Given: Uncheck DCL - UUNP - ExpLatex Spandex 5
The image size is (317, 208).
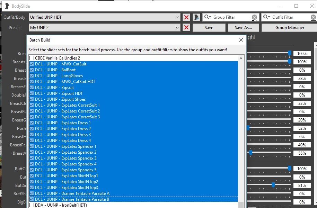Looking at the screenshot, I should (x=32, y=170).
